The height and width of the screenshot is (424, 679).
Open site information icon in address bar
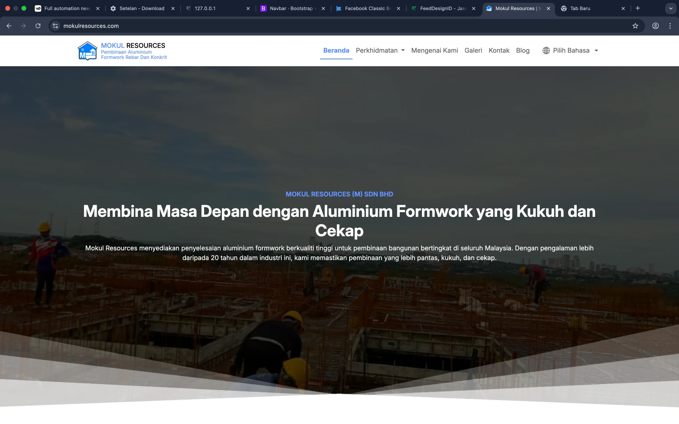tap(55, 26)
